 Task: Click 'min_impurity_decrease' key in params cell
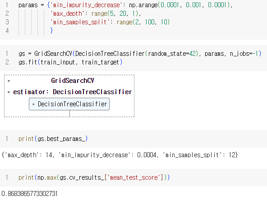tap(87, 5)
